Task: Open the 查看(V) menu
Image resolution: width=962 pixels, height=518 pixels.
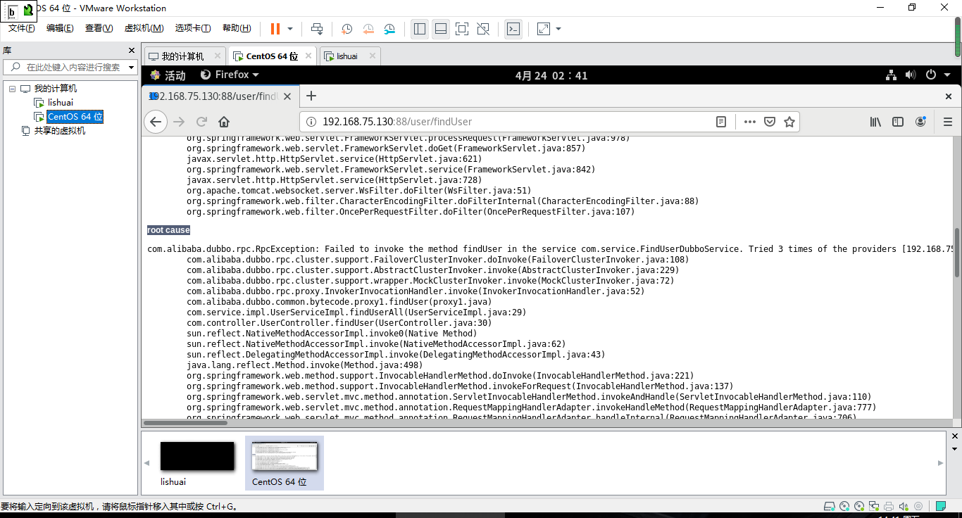Action: [99, 28]
